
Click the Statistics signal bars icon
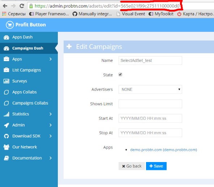coord(6,114)
